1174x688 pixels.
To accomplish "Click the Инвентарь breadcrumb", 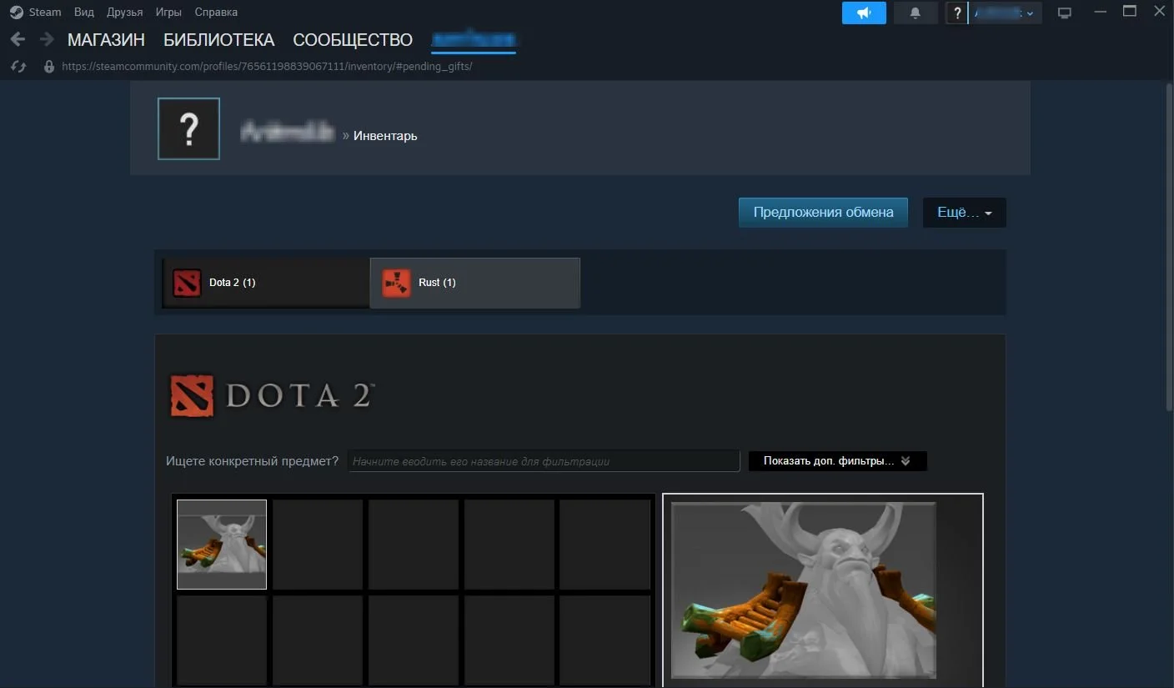I will point(385,135).
